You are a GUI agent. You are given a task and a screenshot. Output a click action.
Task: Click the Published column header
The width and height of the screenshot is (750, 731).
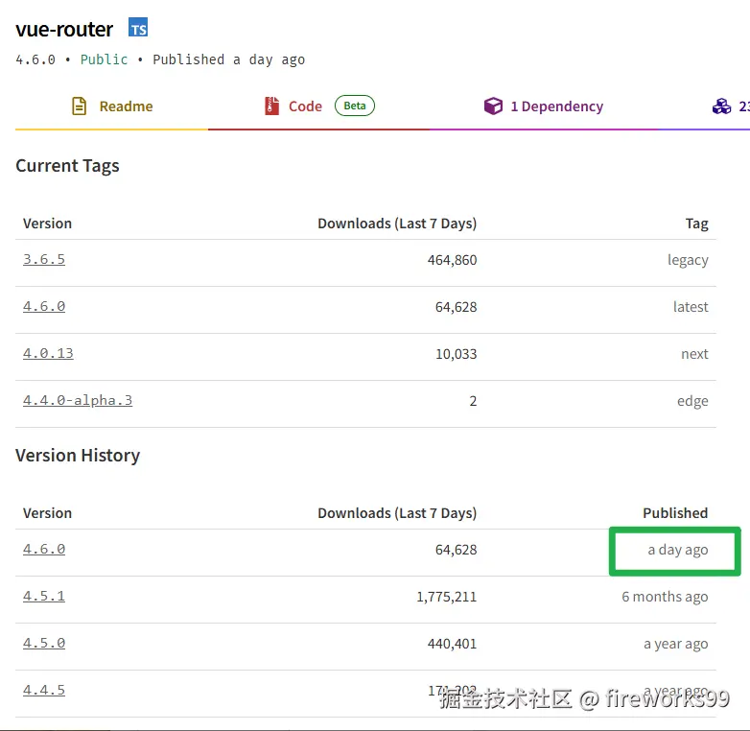click(675, 513)
